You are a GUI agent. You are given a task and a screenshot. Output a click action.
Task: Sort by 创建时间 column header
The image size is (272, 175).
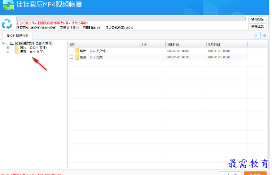186,45
